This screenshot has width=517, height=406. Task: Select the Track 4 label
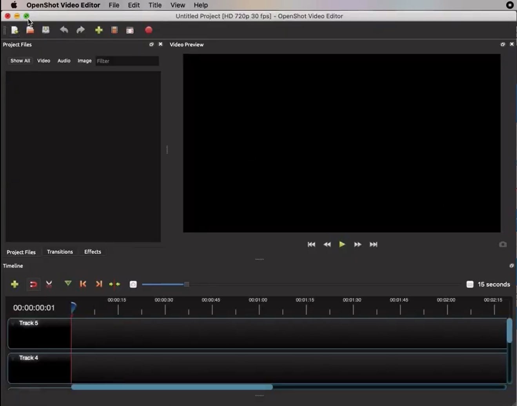pos(29,358)
